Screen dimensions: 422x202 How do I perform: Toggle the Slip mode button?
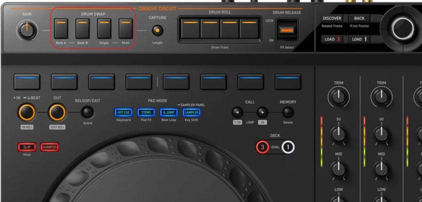coord(26,147)
